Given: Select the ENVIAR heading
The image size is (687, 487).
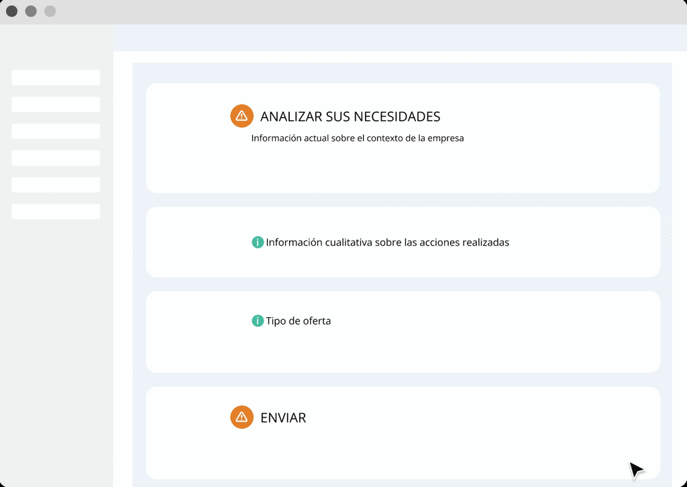Looking at the screenshot, I should click(x=283, y=418).
